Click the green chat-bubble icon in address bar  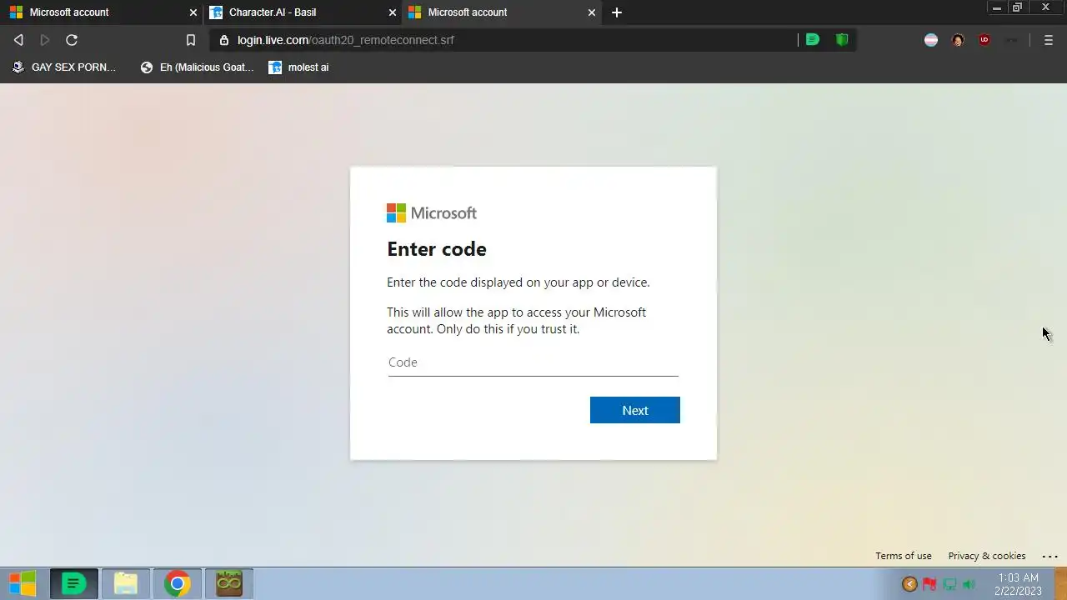click(x=813, y=40)
